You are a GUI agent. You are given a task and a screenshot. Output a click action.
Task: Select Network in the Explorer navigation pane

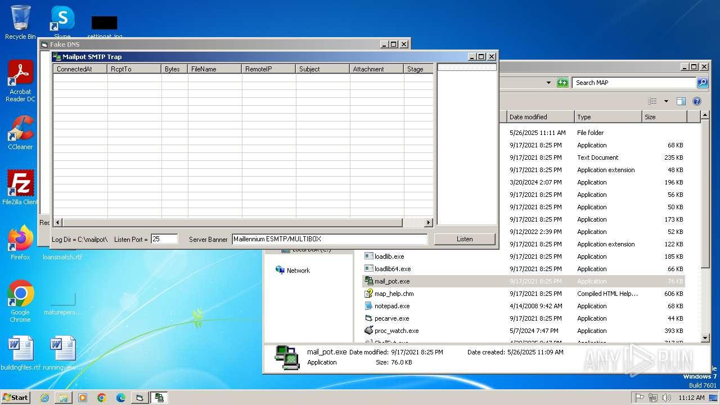coord(292,271)
